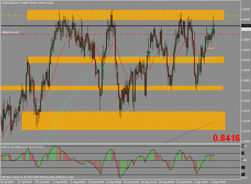This screenshot has width=251, height=184.
Task: Click the 0.8475 price scale label
Action: coord(246,9)
